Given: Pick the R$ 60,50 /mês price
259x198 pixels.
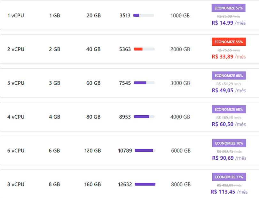Looking at the screenshot, I should point(228,124).
